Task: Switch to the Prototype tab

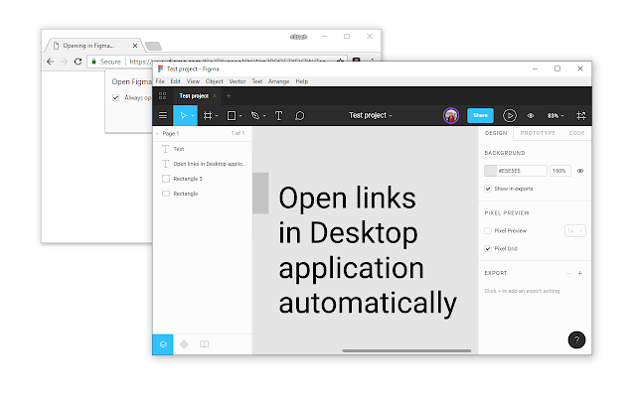Action: [x=538, y=133]
